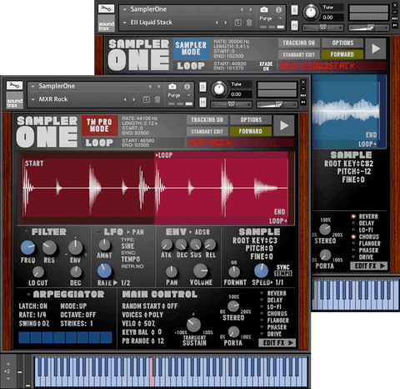Viewport: 400px width, 389px height.
Task: Click the VOLUME knob
Action: (201, 271)
